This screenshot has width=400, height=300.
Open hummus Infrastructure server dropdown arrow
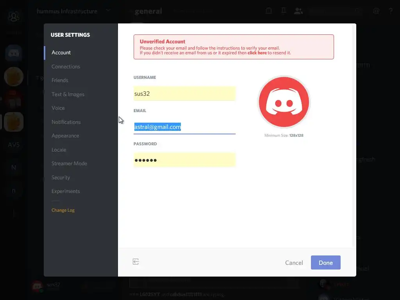[108, 11]
